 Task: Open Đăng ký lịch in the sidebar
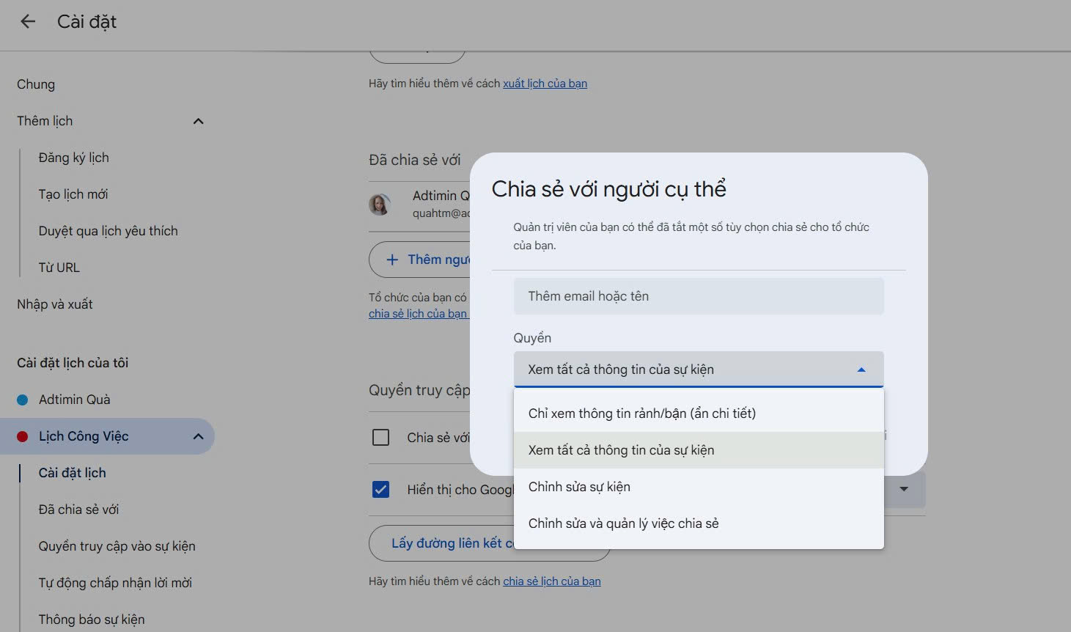pos(73,158)
